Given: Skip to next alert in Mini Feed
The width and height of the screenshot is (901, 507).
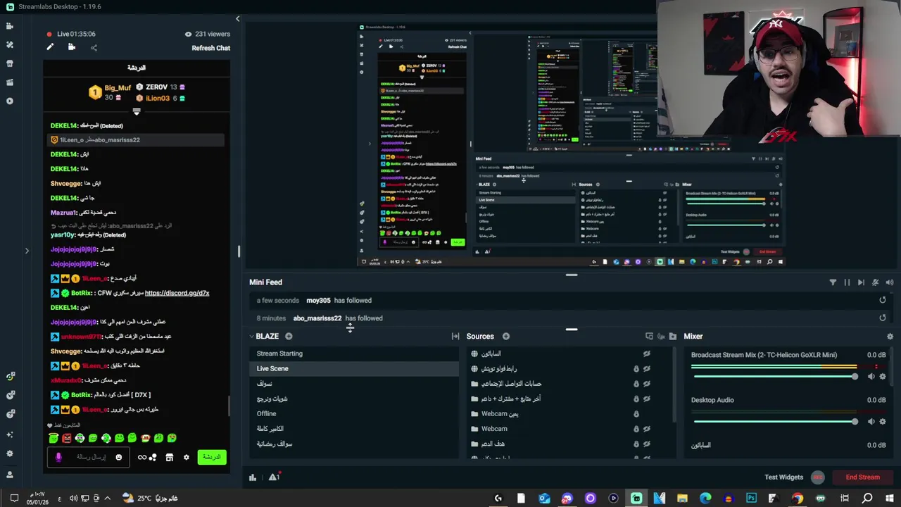Looking at the screenshot, I should [x=861, y=282].
